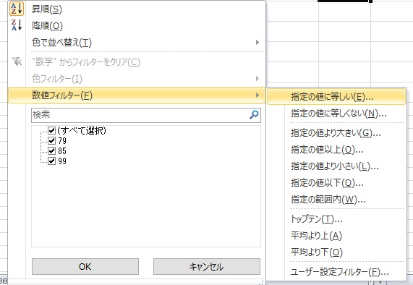Choose 指定の値以下(Q)... filter
This screenshot has width=413, height=285.
336,183
